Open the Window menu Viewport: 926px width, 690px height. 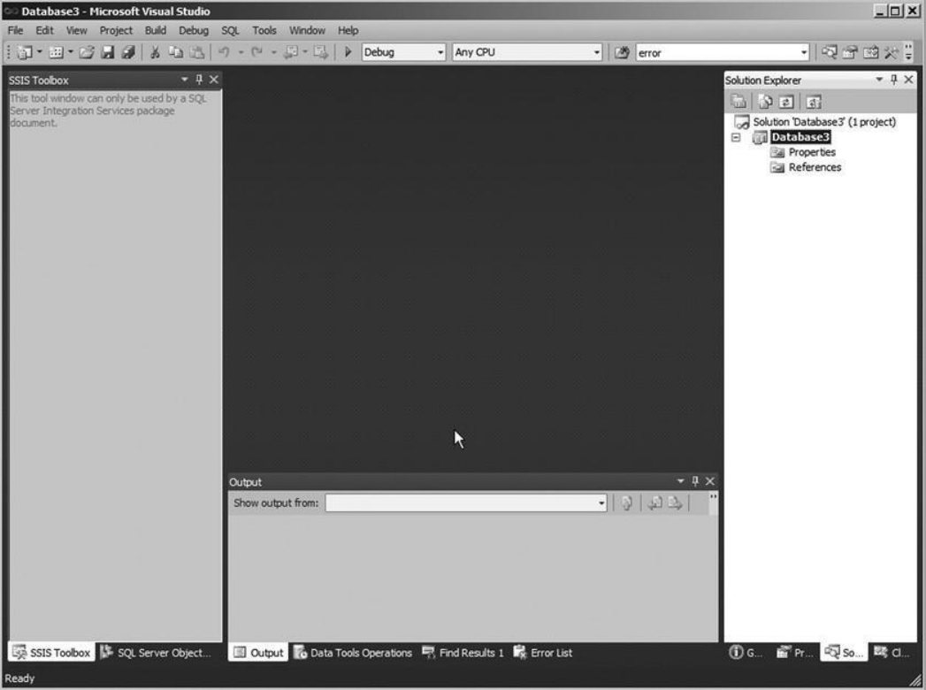coord(307,30)
